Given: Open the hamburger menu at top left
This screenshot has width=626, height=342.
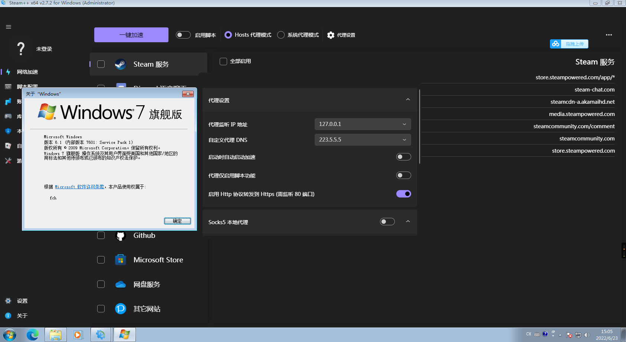Looking at the screenshot, I should pyautogui.click(x=8, y=27).
